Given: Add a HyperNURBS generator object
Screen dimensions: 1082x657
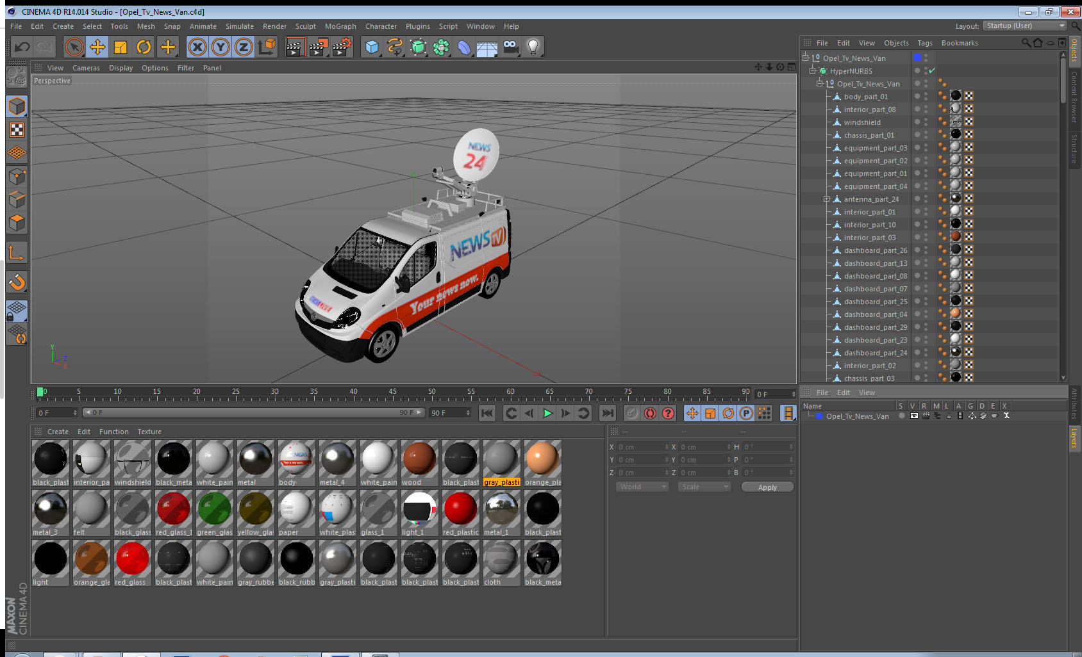Looking at the screenshot, I should click(418, 47).
